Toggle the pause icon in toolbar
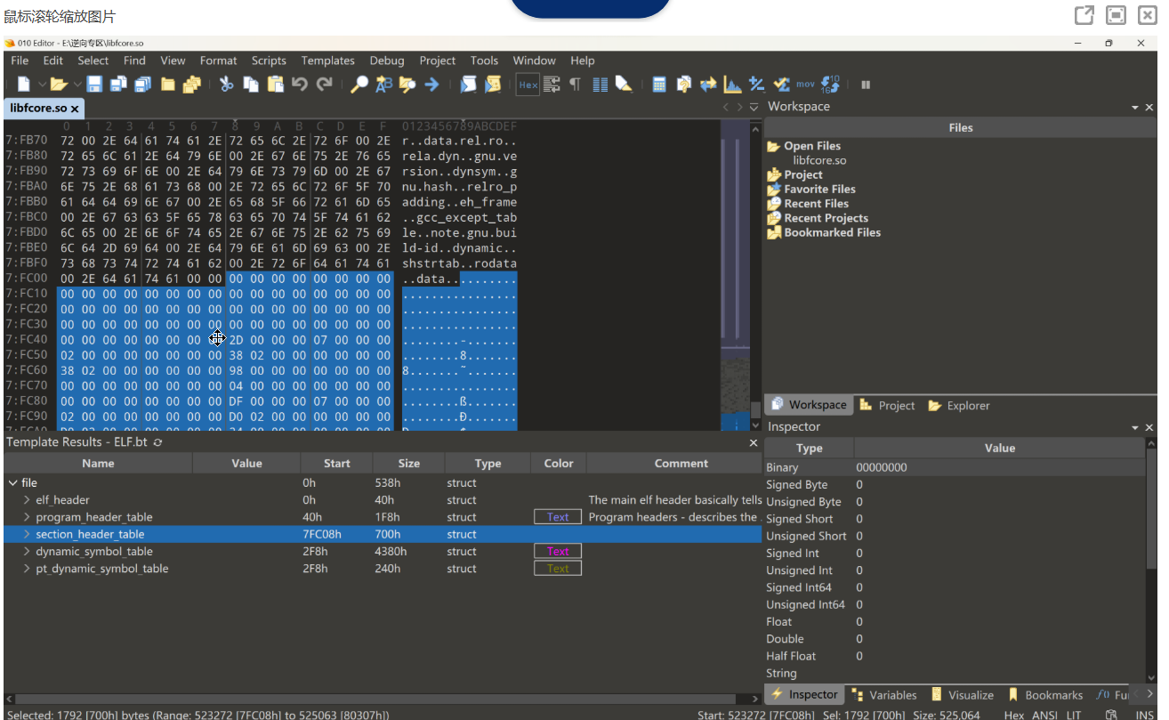 pos(866,85)
